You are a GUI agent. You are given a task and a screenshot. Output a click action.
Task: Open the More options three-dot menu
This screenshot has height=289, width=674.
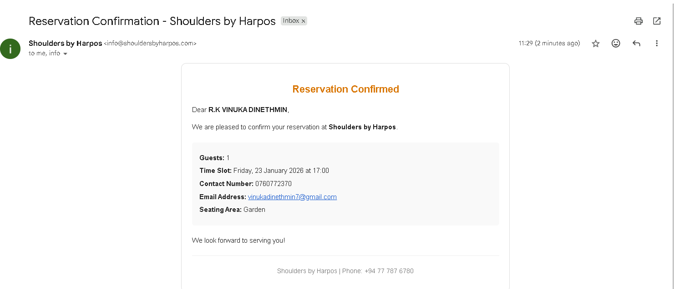pos(657,44)
